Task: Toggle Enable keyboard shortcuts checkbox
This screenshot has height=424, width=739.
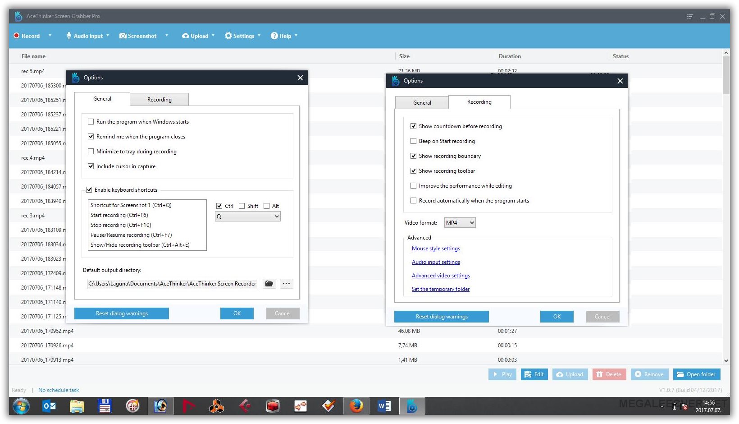Action: coord(89,190)
